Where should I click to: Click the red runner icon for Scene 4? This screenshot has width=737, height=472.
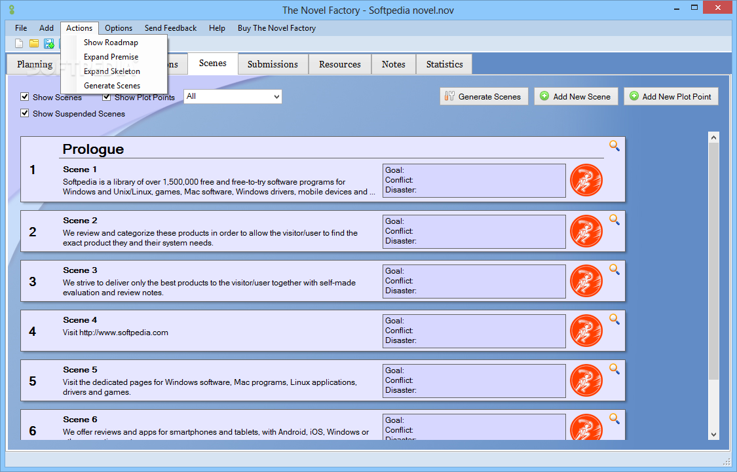pyautogui.click(x=586, y=331)
